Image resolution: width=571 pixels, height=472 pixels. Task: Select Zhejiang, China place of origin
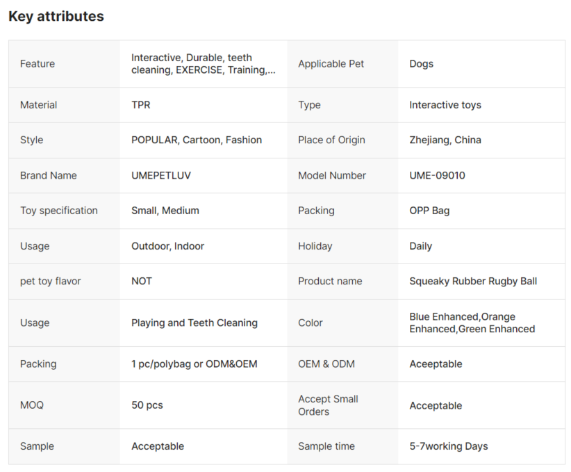pos(445,140)
